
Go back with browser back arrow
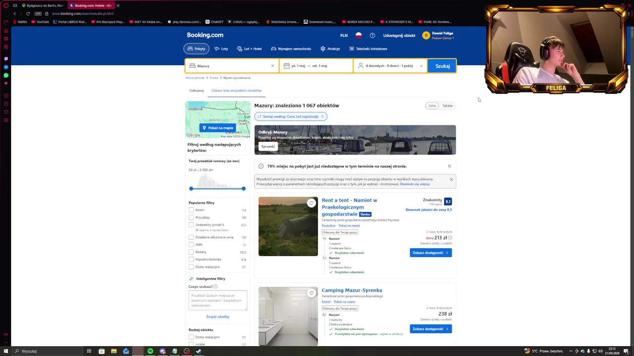(15, 14)
